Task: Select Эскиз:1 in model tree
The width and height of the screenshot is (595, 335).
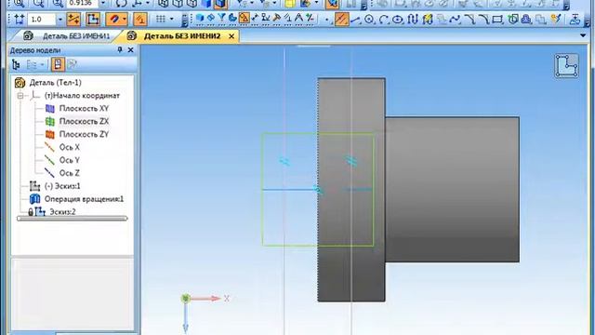Action: coord(62,186)
